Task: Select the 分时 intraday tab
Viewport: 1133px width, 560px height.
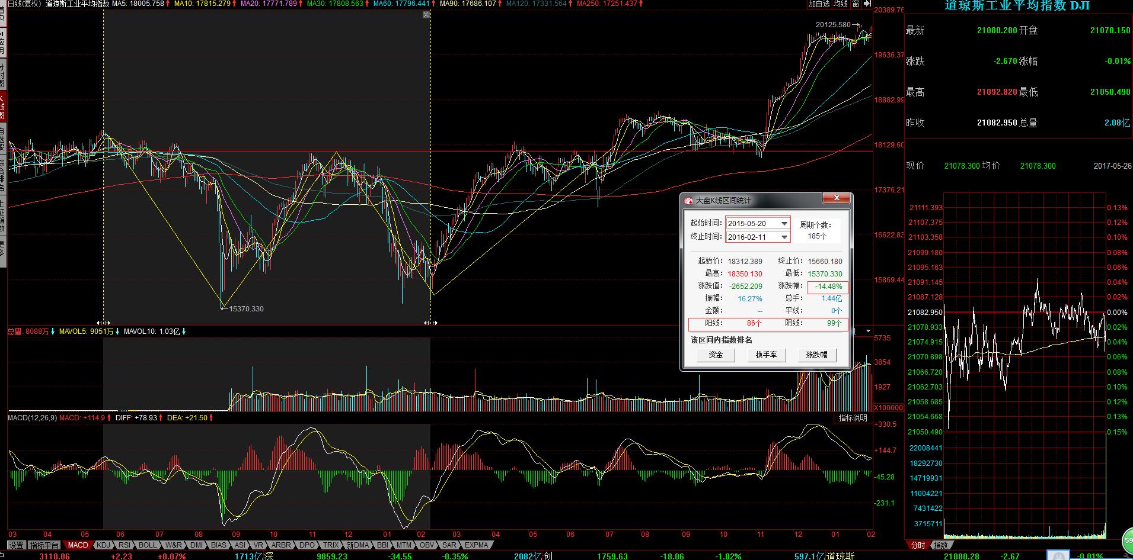Action: pyautogui.click(x=918, y=545)
